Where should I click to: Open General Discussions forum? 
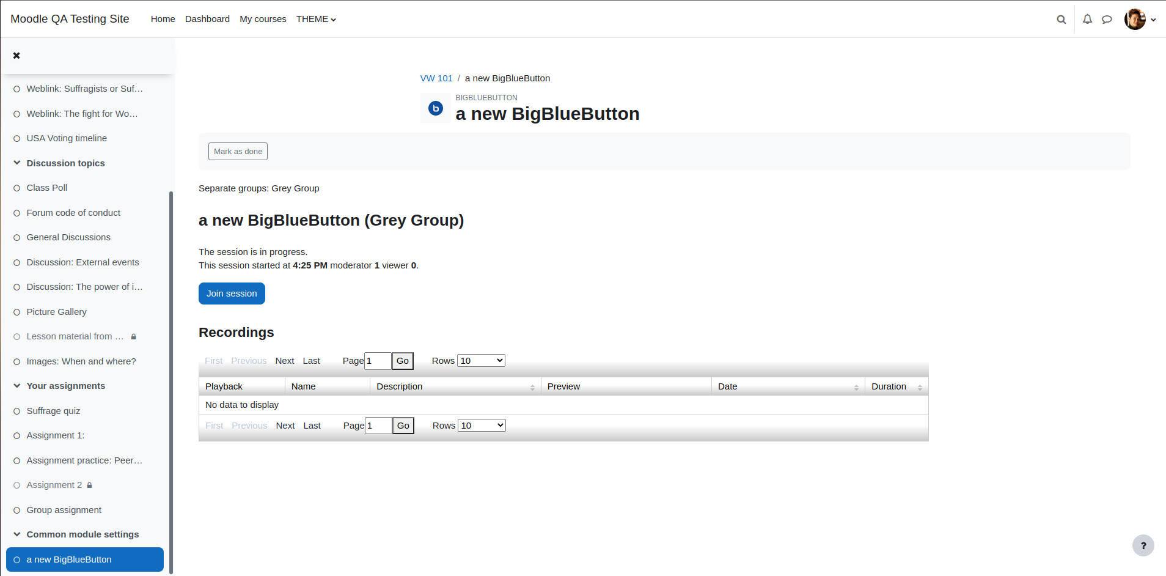pyautogui.click(x=68, y=237)
